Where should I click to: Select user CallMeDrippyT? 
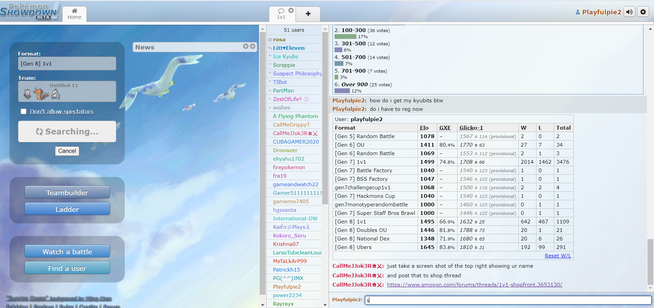pos(294,125)
